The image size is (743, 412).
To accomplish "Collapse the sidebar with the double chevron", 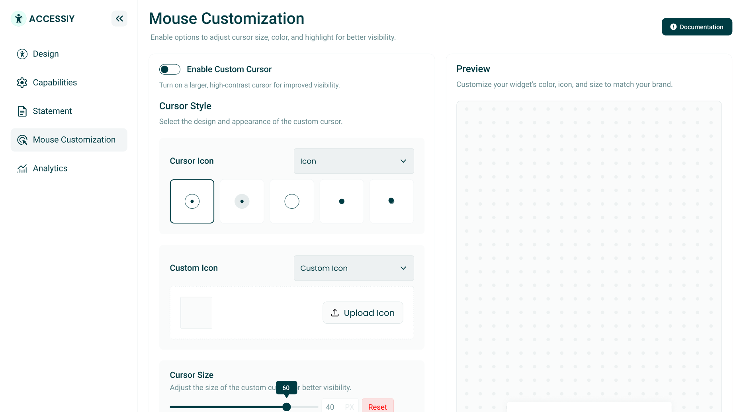I will click(119, 18).
